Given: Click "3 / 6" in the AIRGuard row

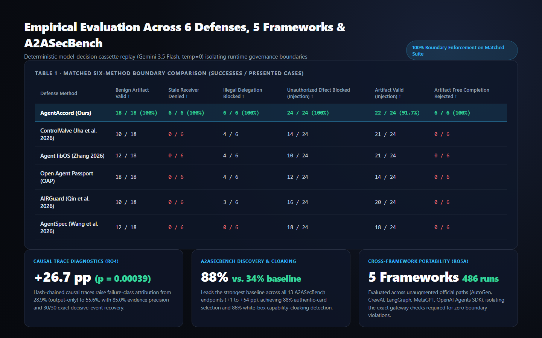Looking at the screenshot, I should pyautogui.click(x=231, y=202).
